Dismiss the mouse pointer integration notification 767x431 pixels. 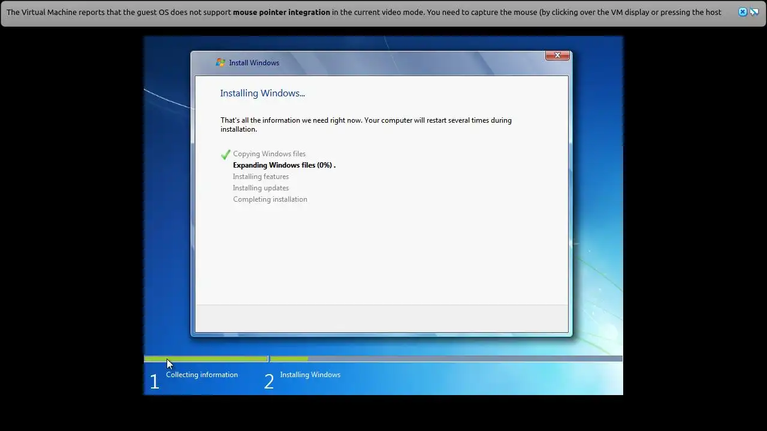coord(742,12)
